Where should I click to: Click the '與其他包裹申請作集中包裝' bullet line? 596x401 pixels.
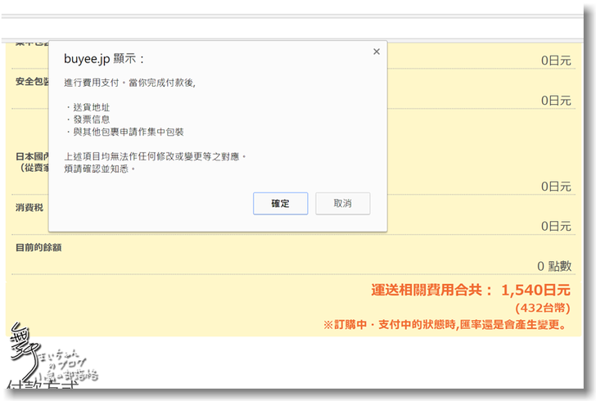125,132
